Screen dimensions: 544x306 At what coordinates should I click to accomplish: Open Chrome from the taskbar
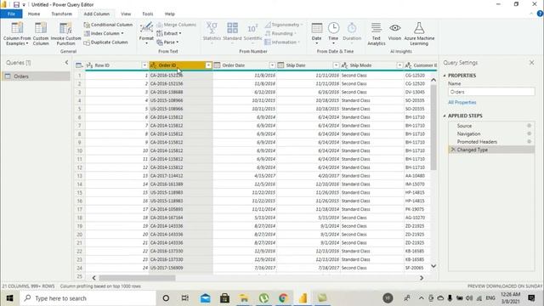point(283,298)
